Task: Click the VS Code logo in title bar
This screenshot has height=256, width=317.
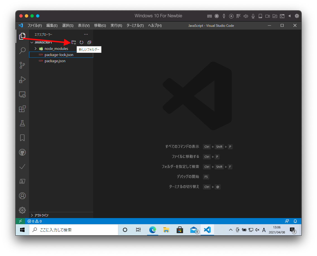Action: (x=21, y=25)
